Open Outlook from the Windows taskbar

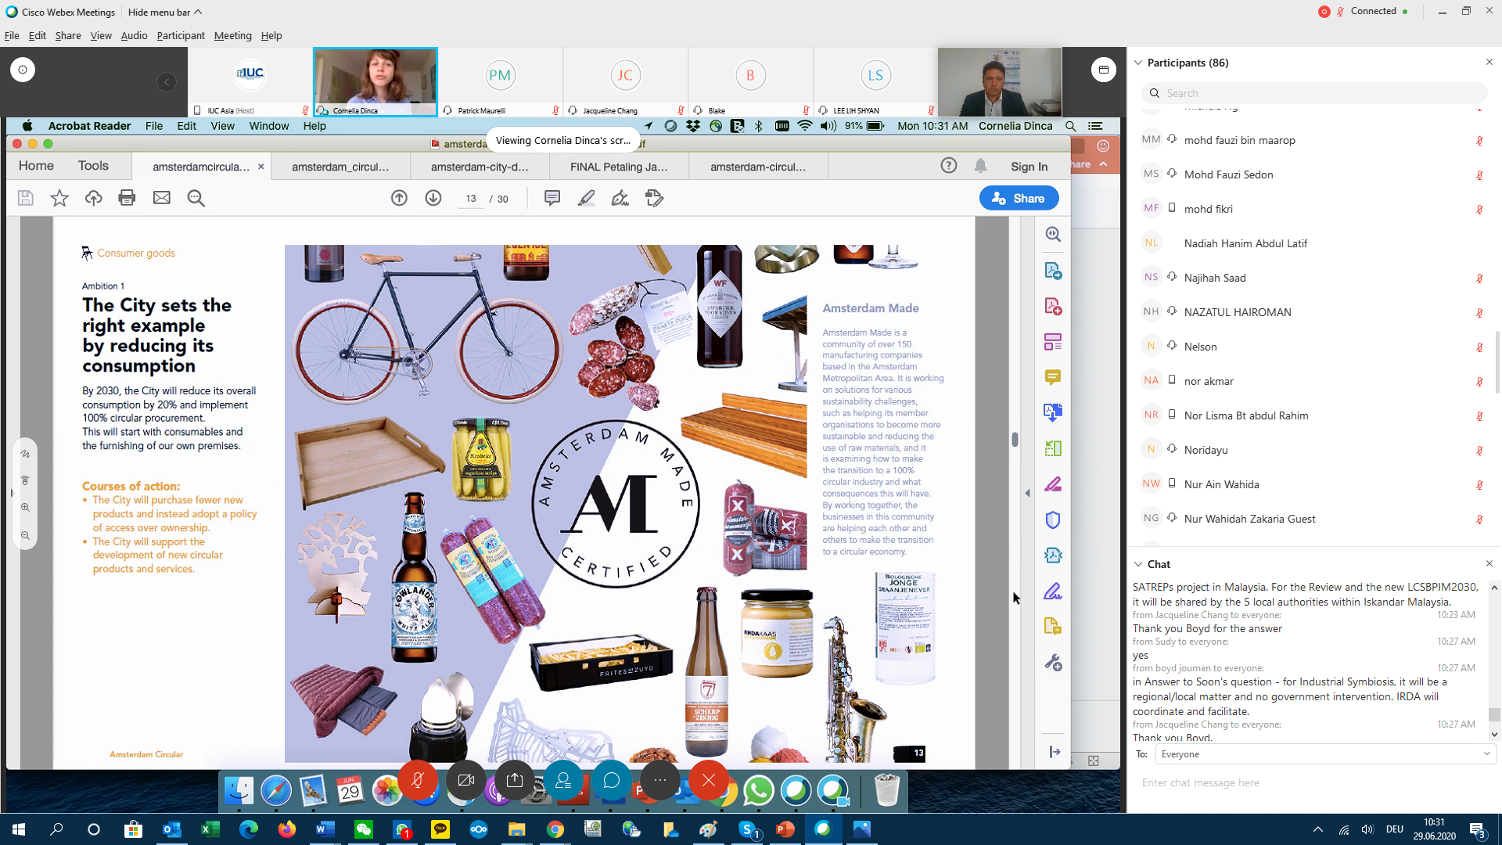[x=171, y=829]
